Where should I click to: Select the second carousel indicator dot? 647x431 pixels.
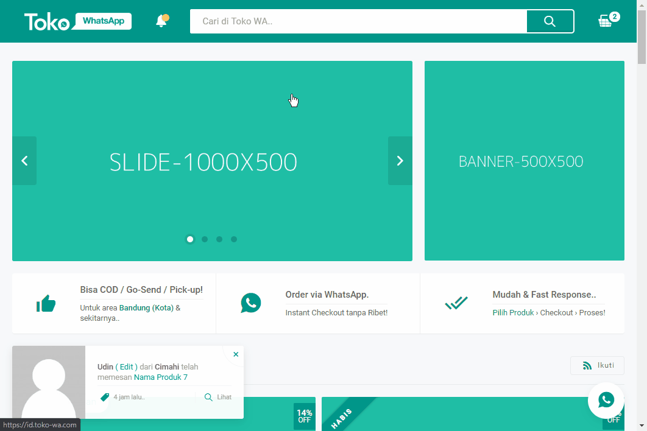(204, 239)
